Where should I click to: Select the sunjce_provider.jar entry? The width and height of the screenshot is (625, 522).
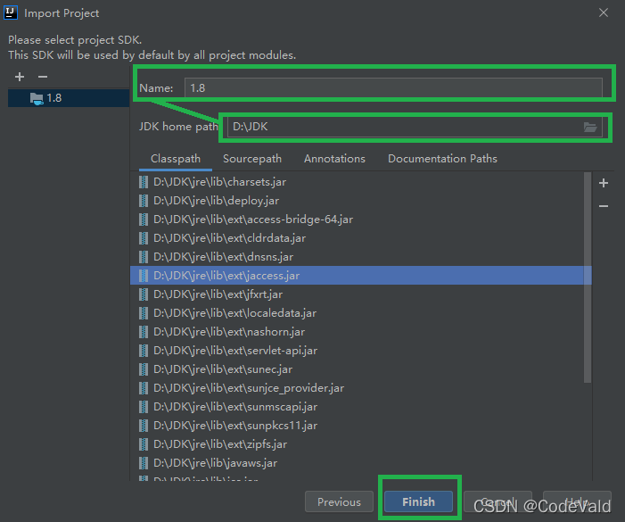pyautogui.click(x=360, y=388)
